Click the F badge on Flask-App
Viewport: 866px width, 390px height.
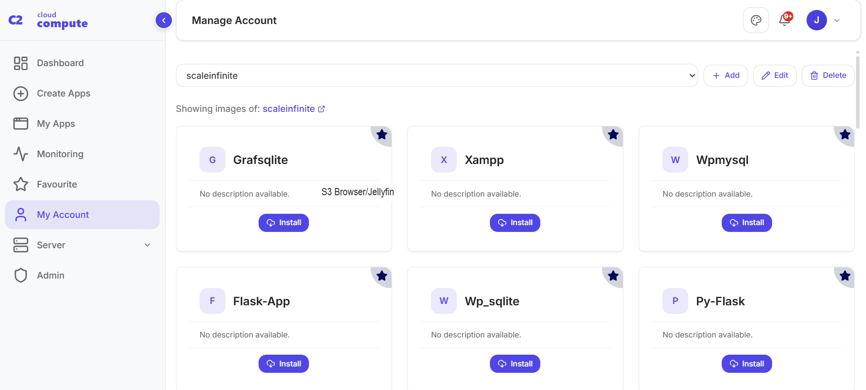click(x=212, y=301)
